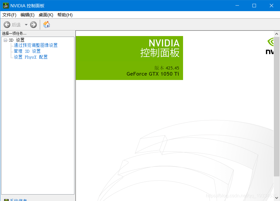Click the Forward arrow icon
The height and width of the screenshot is (201, 280).
tap(33, 25)
